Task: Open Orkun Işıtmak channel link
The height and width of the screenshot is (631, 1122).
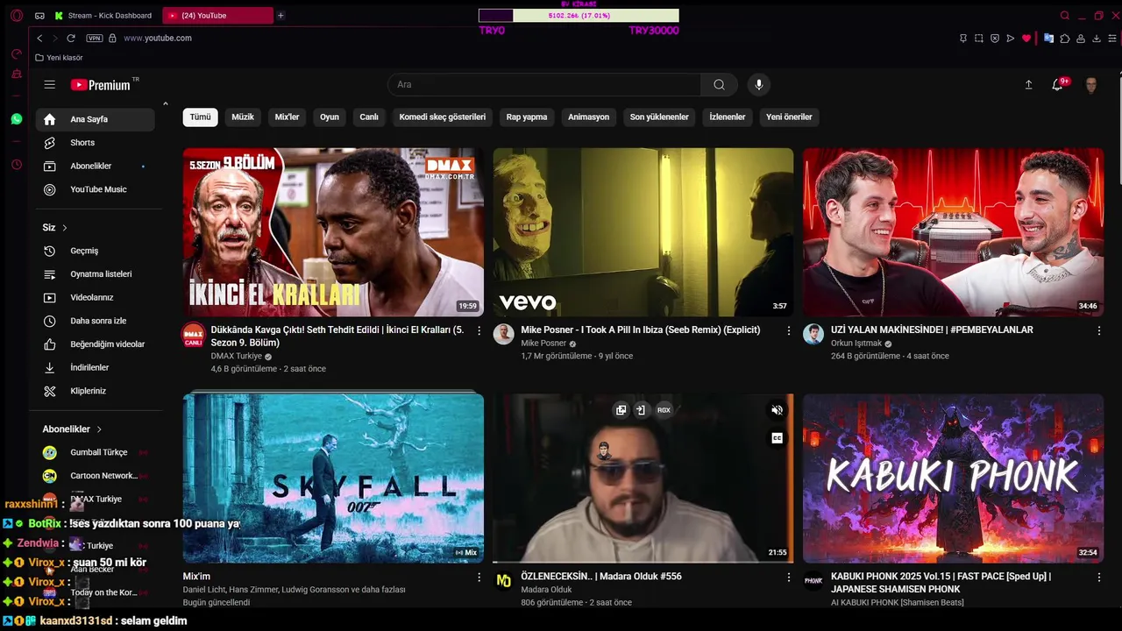Action: 856,344
